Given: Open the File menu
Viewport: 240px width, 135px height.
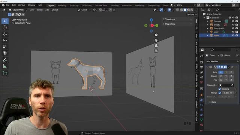Looking at the screenshot, I should click(x=8, y=5).
